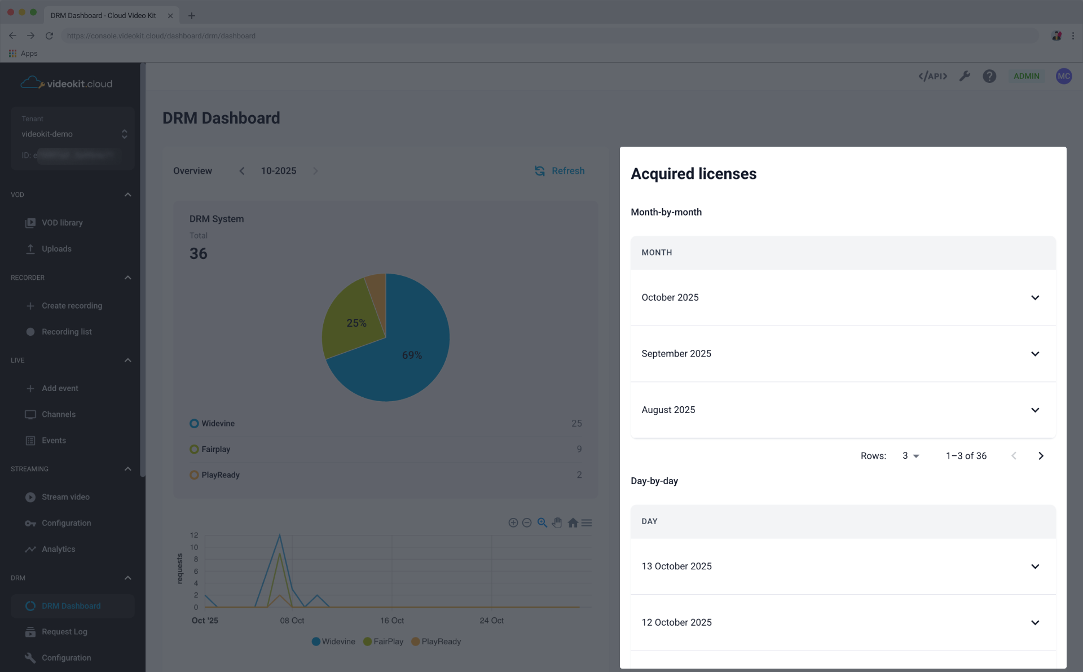The image size is (1083, 672).
Task: Toggle Widevine in the chart legend
Action: click(333, 642)
